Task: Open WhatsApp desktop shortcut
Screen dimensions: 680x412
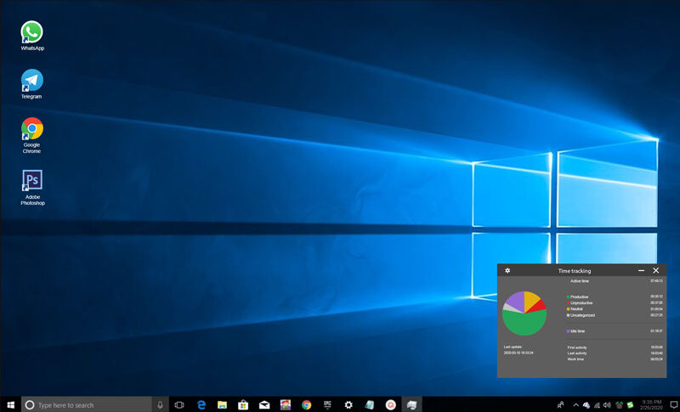Action: pos(32,32)
